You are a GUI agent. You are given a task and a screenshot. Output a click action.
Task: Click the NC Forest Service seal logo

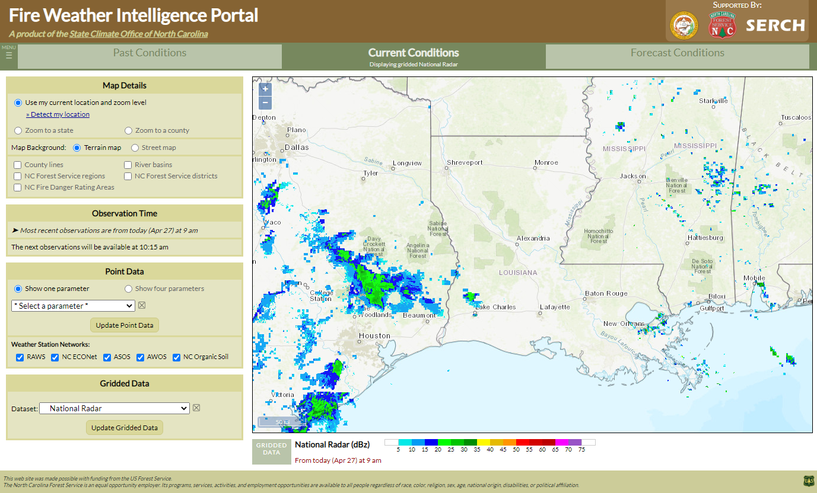(x=721, y=25)
